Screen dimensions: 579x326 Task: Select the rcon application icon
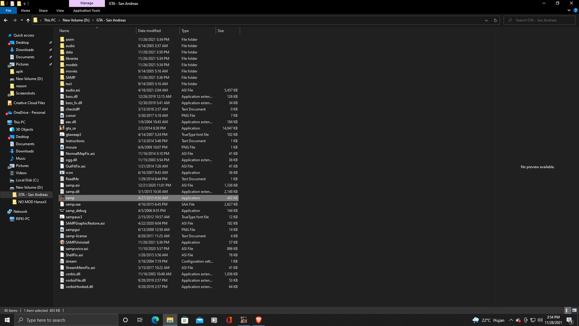(x=62, y=173)
